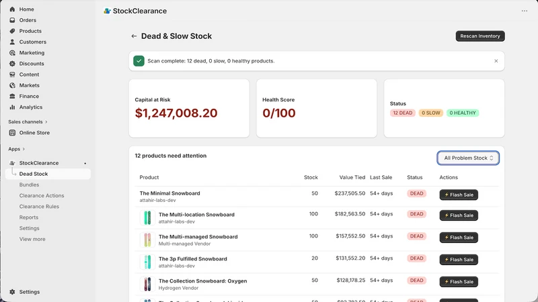This screenshot has height=302, width=538.
Task: Click the $1,247,008.20 capital at risk value
Action: coord(176,113)
